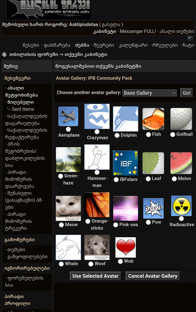Screen dimensions: 196x312
Task: Click the Hammer-man avatar image
Action: tap(97, 157)
